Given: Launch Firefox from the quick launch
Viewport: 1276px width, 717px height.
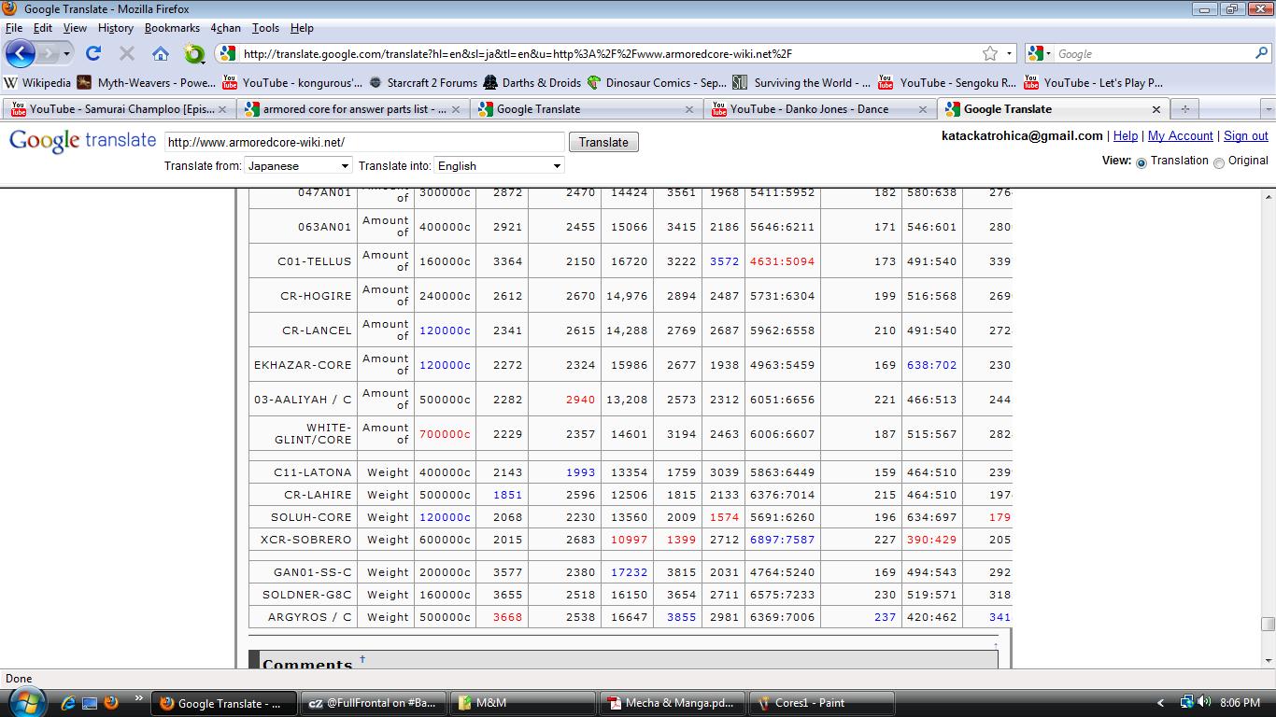Looking at the screenshot, I should tap(111, 702).
